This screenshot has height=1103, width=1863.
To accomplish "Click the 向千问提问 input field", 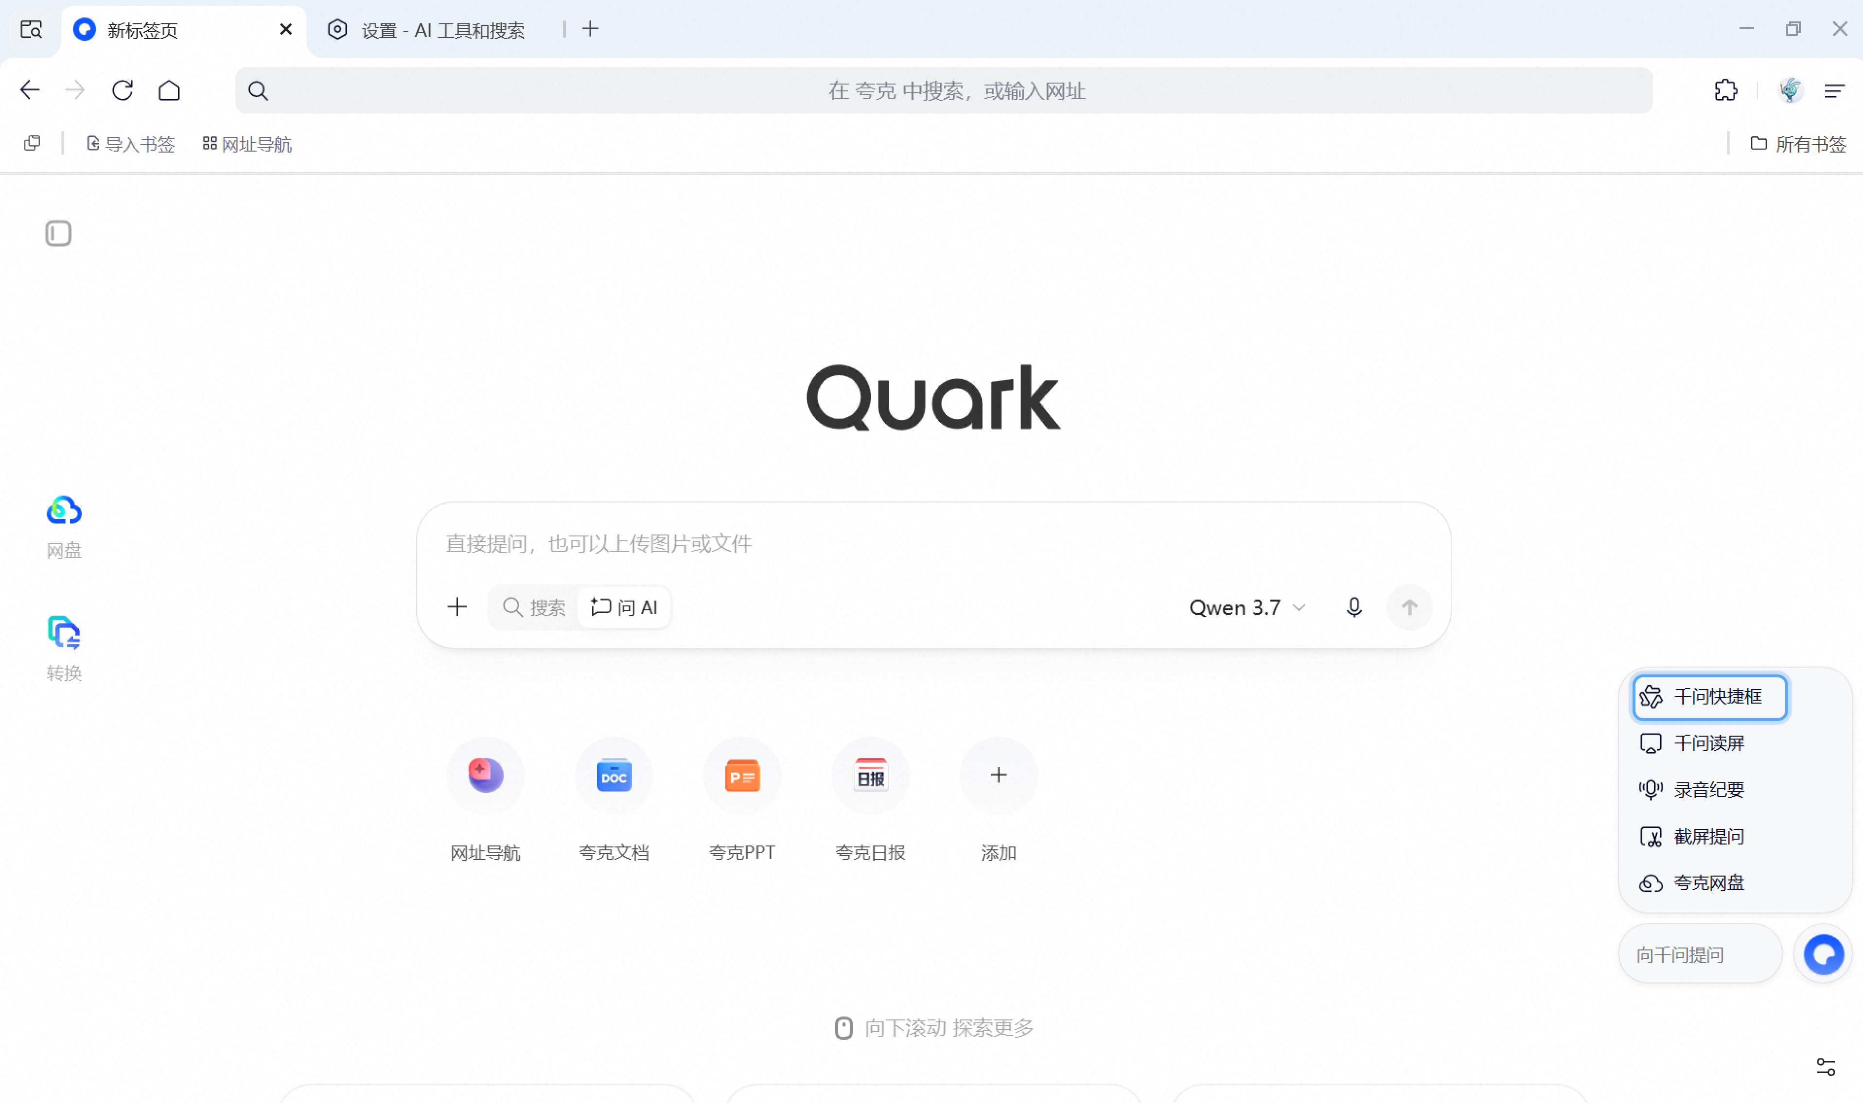I will click(x=1700, y=954).
